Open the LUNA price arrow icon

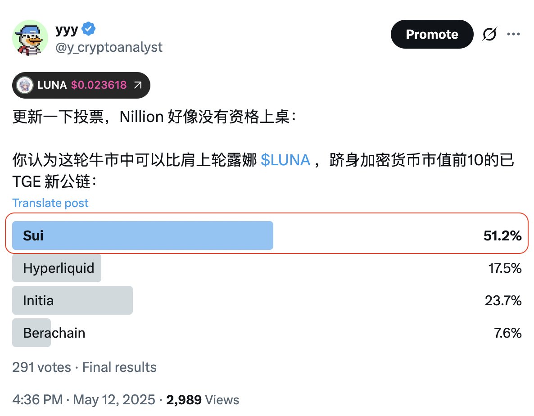click(138, 85)
